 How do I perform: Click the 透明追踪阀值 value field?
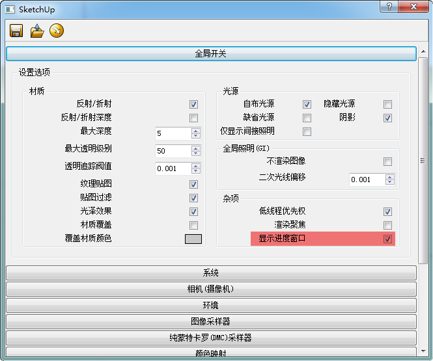(173, 168)
